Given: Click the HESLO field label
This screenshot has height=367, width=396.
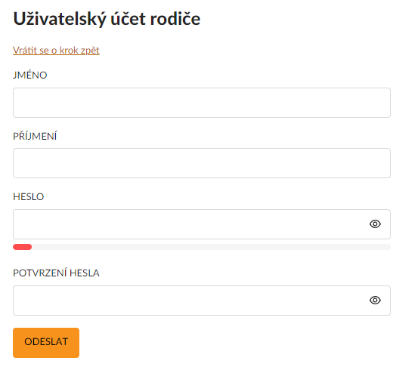Looking at the screenshot, I should click(x=28, y=196).
